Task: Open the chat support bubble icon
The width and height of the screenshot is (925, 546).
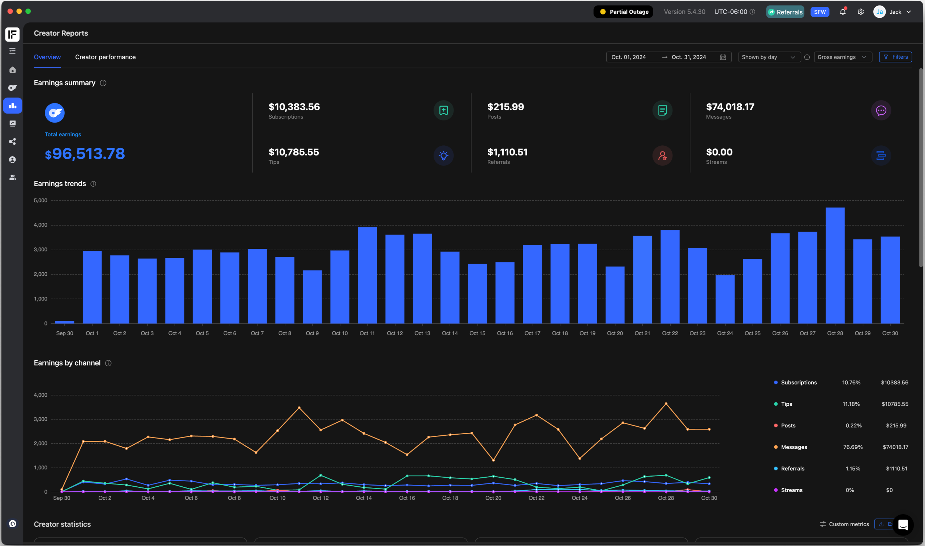Action: [x=903, y=524]
